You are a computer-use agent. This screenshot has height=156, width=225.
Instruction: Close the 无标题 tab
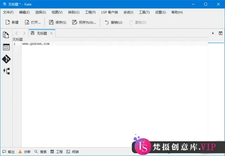tap(51, 33)
